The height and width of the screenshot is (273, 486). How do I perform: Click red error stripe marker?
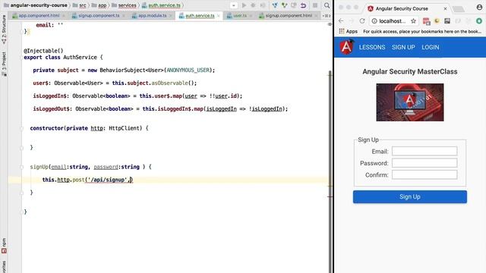(330, 196)
